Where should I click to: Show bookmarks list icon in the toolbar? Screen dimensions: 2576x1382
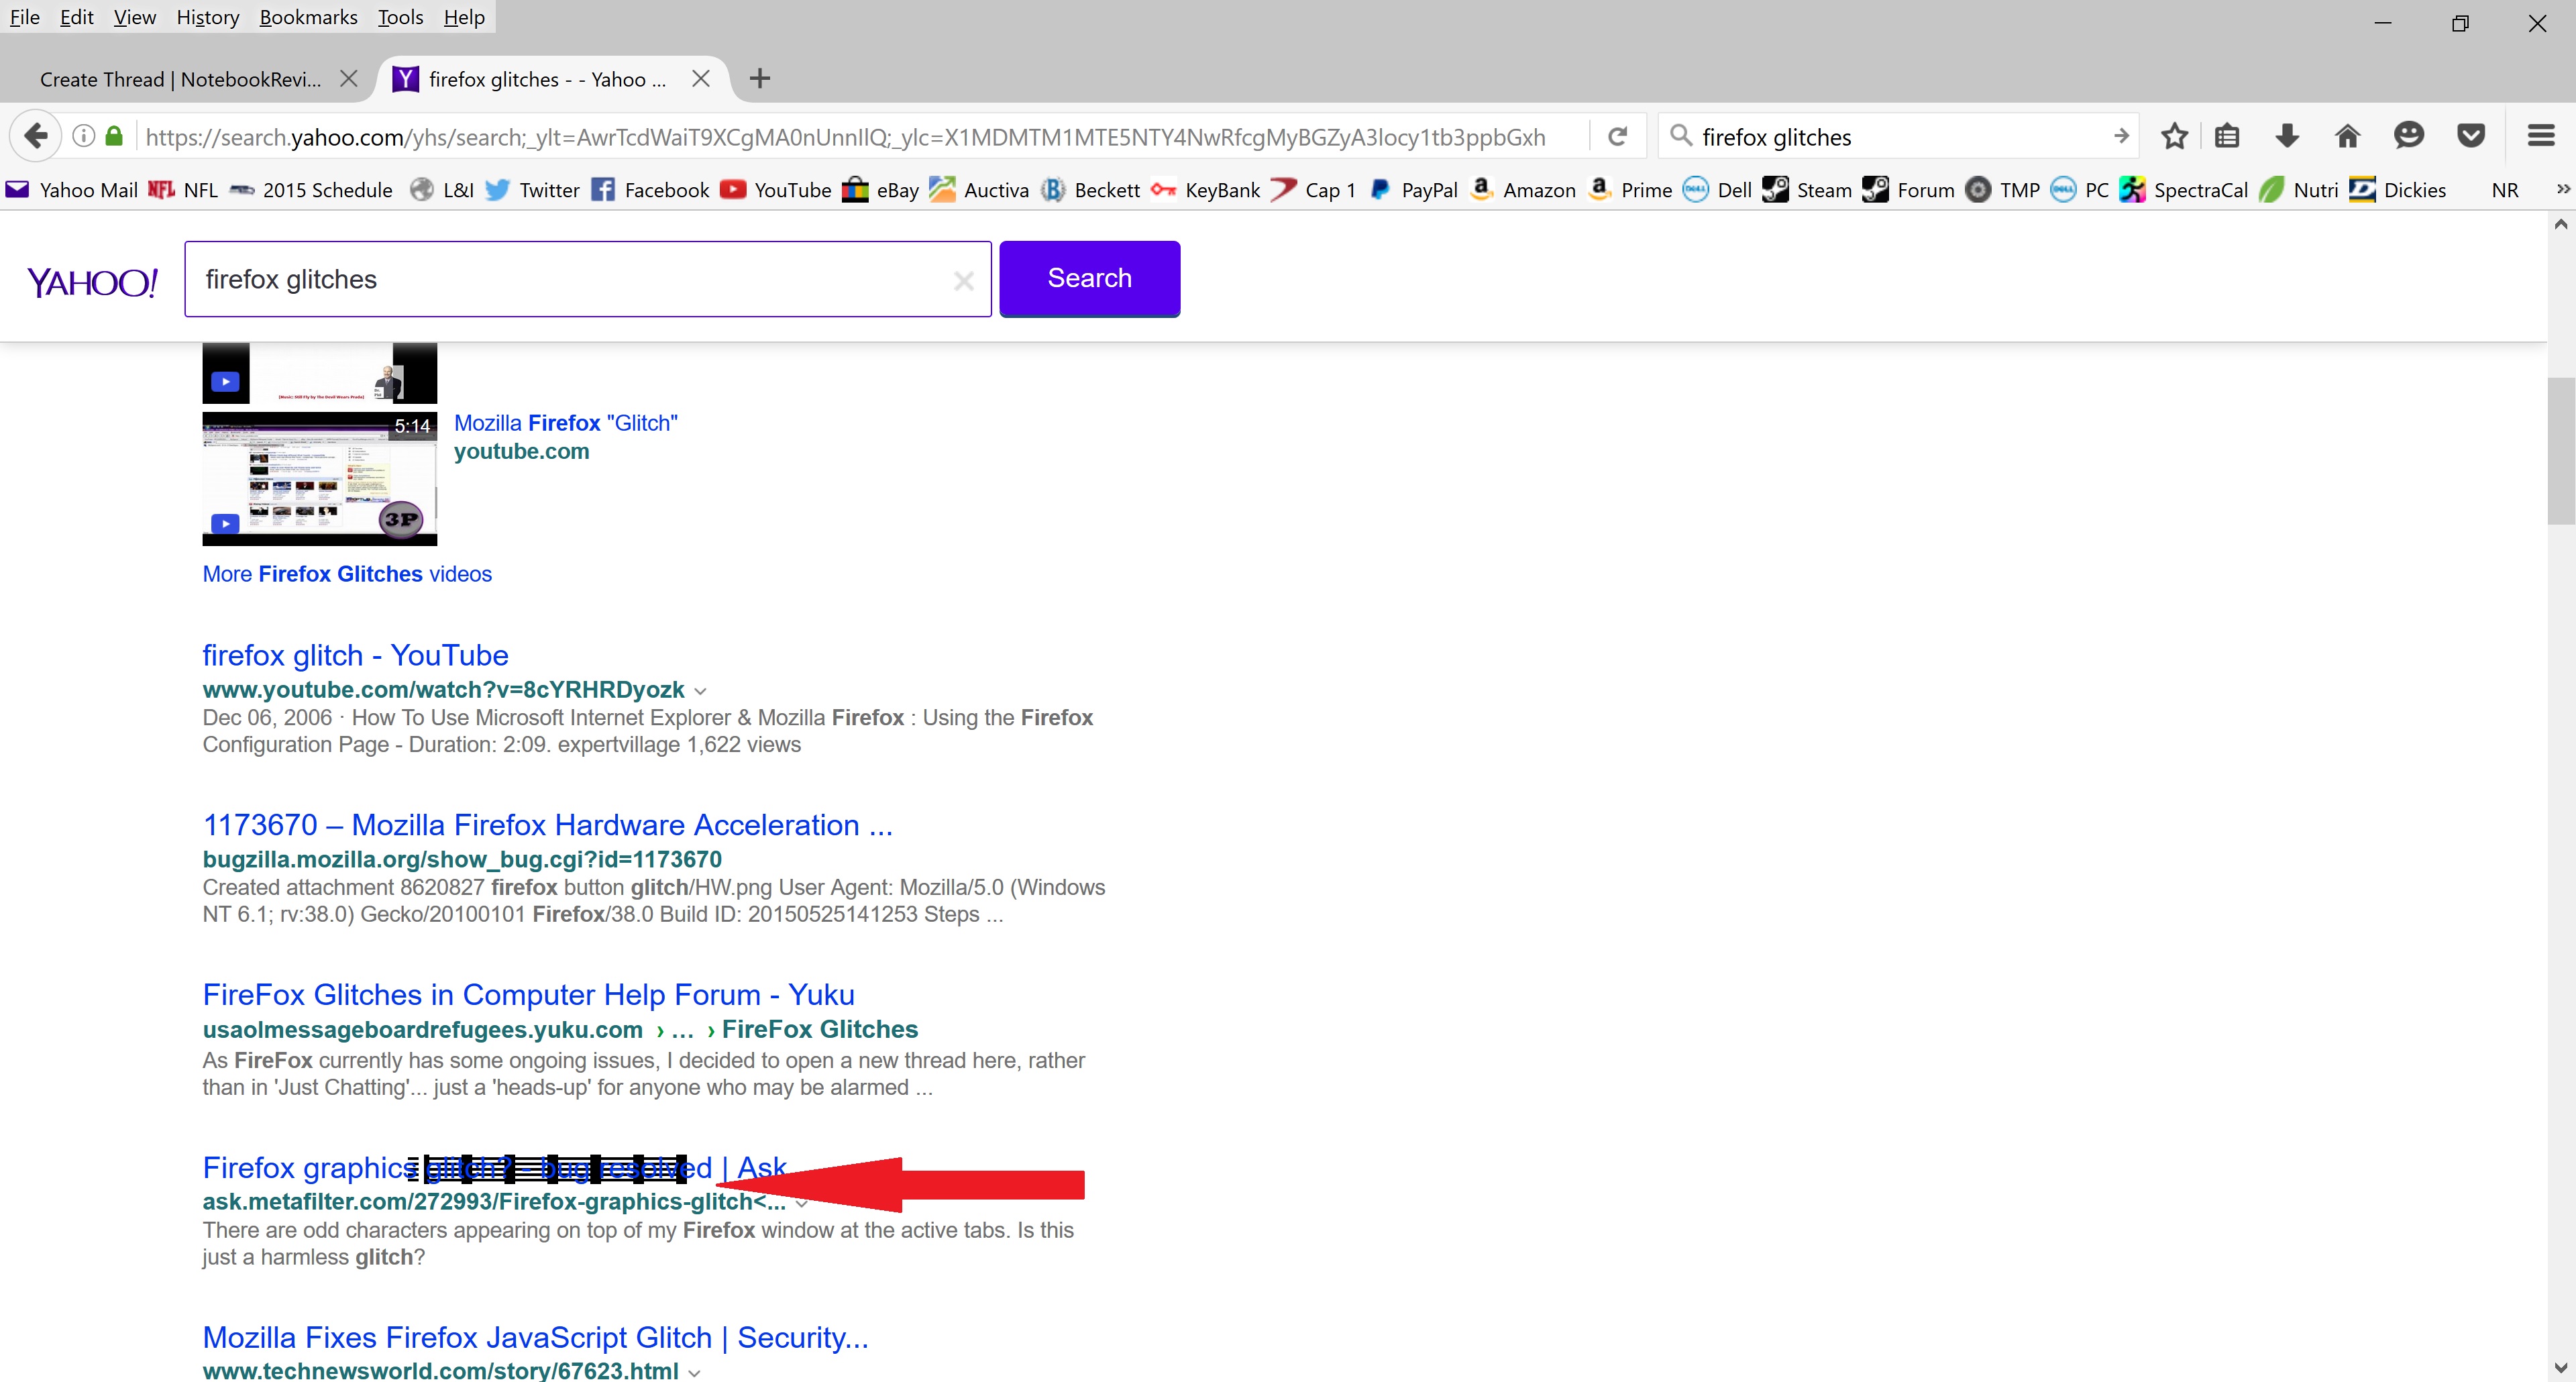click(x=2227, y=136)
